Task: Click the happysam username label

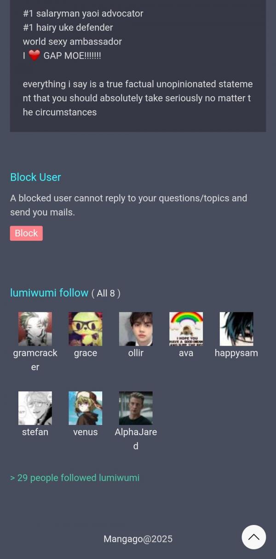Action: point(236,353)
